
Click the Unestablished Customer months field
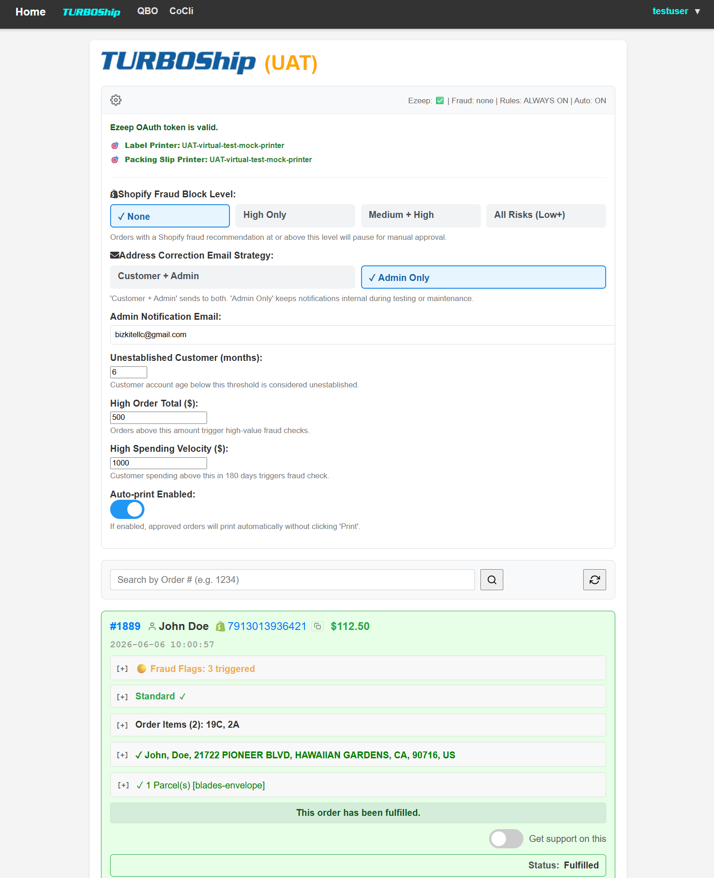pos(128,372)
